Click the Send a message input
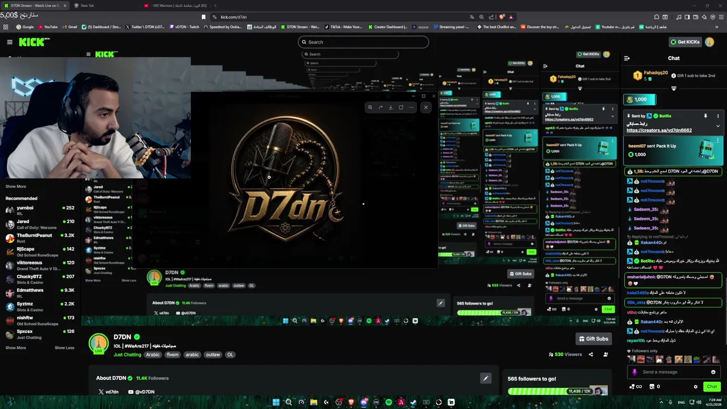The width and height of the screenshot is (727, 409). 674,372
